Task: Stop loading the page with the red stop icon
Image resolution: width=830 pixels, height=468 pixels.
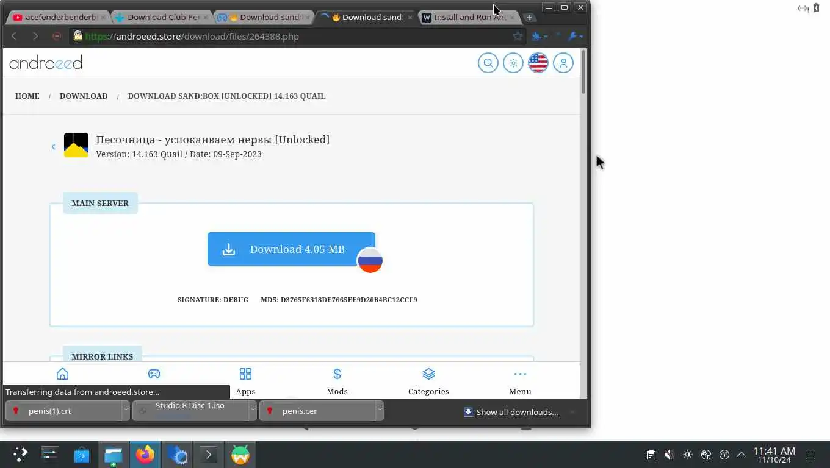Action: coord(57,36)
